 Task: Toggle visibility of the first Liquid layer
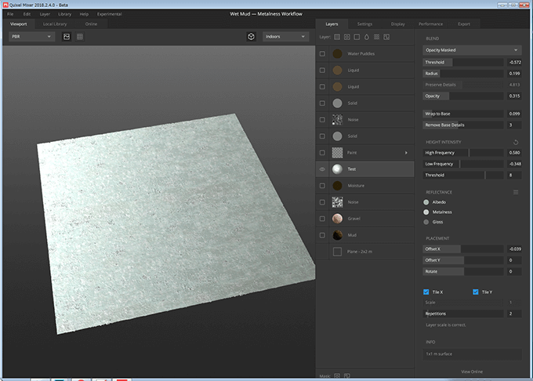coord(322,71)
